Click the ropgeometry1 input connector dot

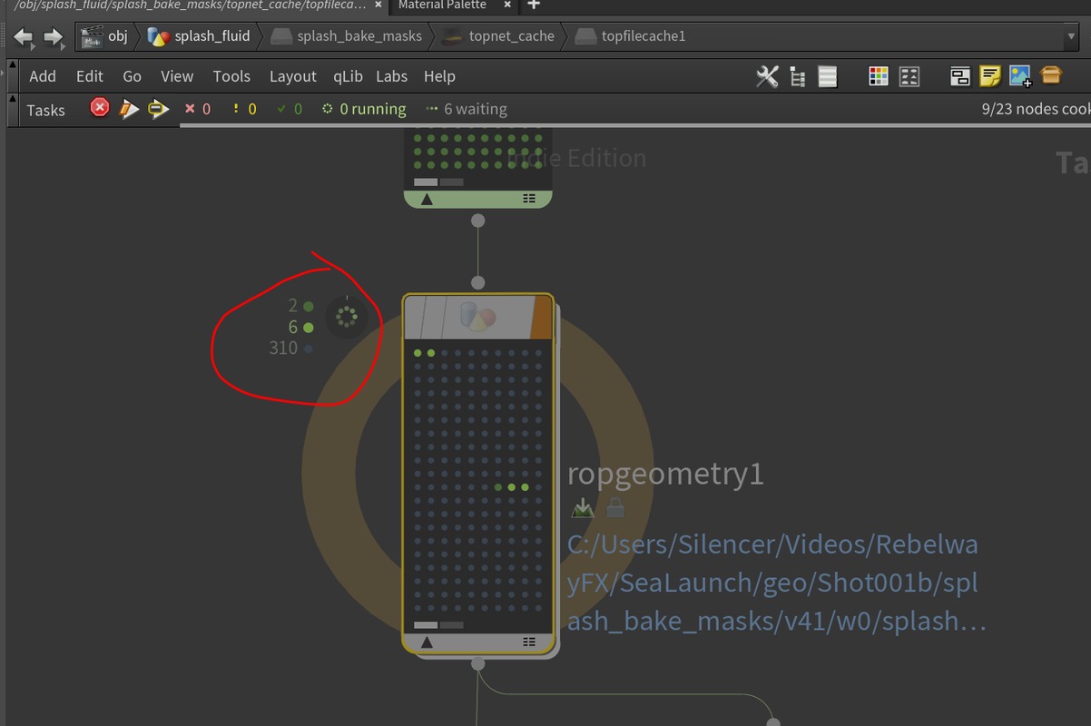coord(478,283)
